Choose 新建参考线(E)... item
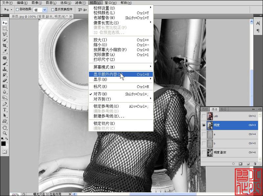The width and height of the screenshot is (263, 196). click(121, 116)
